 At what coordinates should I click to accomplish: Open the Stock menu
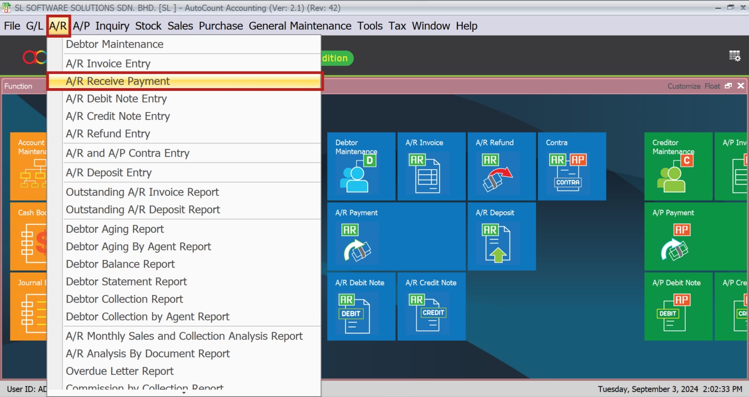(148, 26)
